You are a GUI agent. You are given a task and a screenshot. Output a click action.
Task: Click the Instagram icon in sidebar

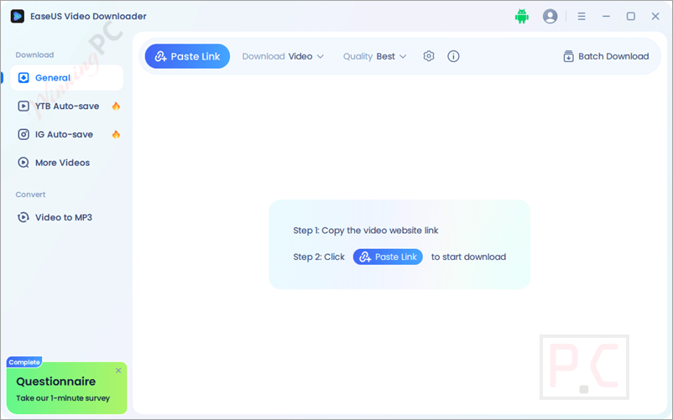23,134
